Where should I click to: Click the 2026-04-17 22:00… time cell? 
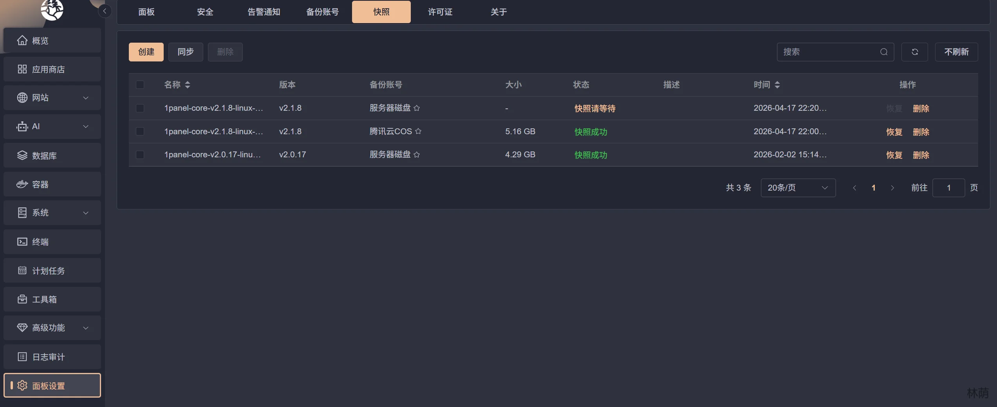point(790,131)
